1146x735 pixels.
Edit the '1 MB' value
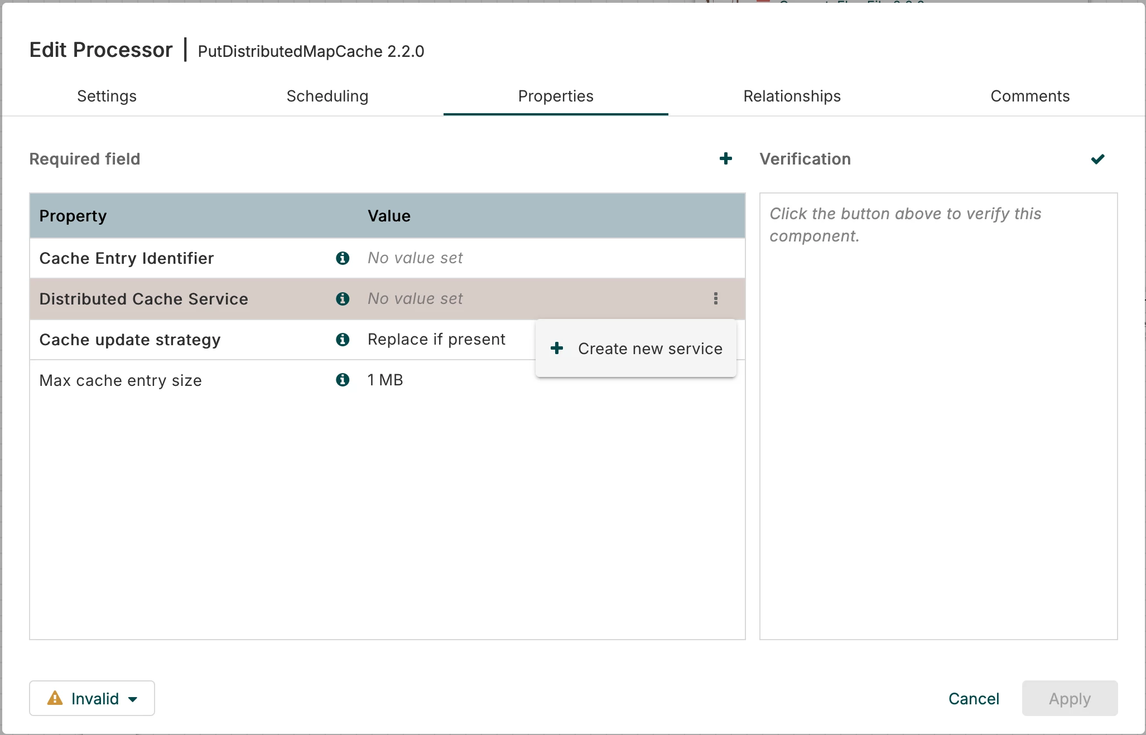click(x=385, y=380)
